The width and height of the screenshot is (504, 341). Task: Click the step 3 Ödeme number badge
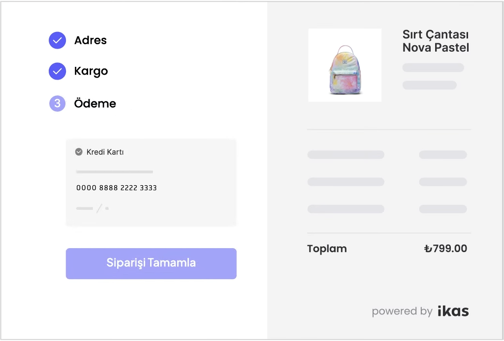pyautogui.click(x=57, y=104)
